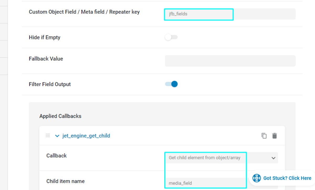Click inside the Fallback Value field

(230, 61)
